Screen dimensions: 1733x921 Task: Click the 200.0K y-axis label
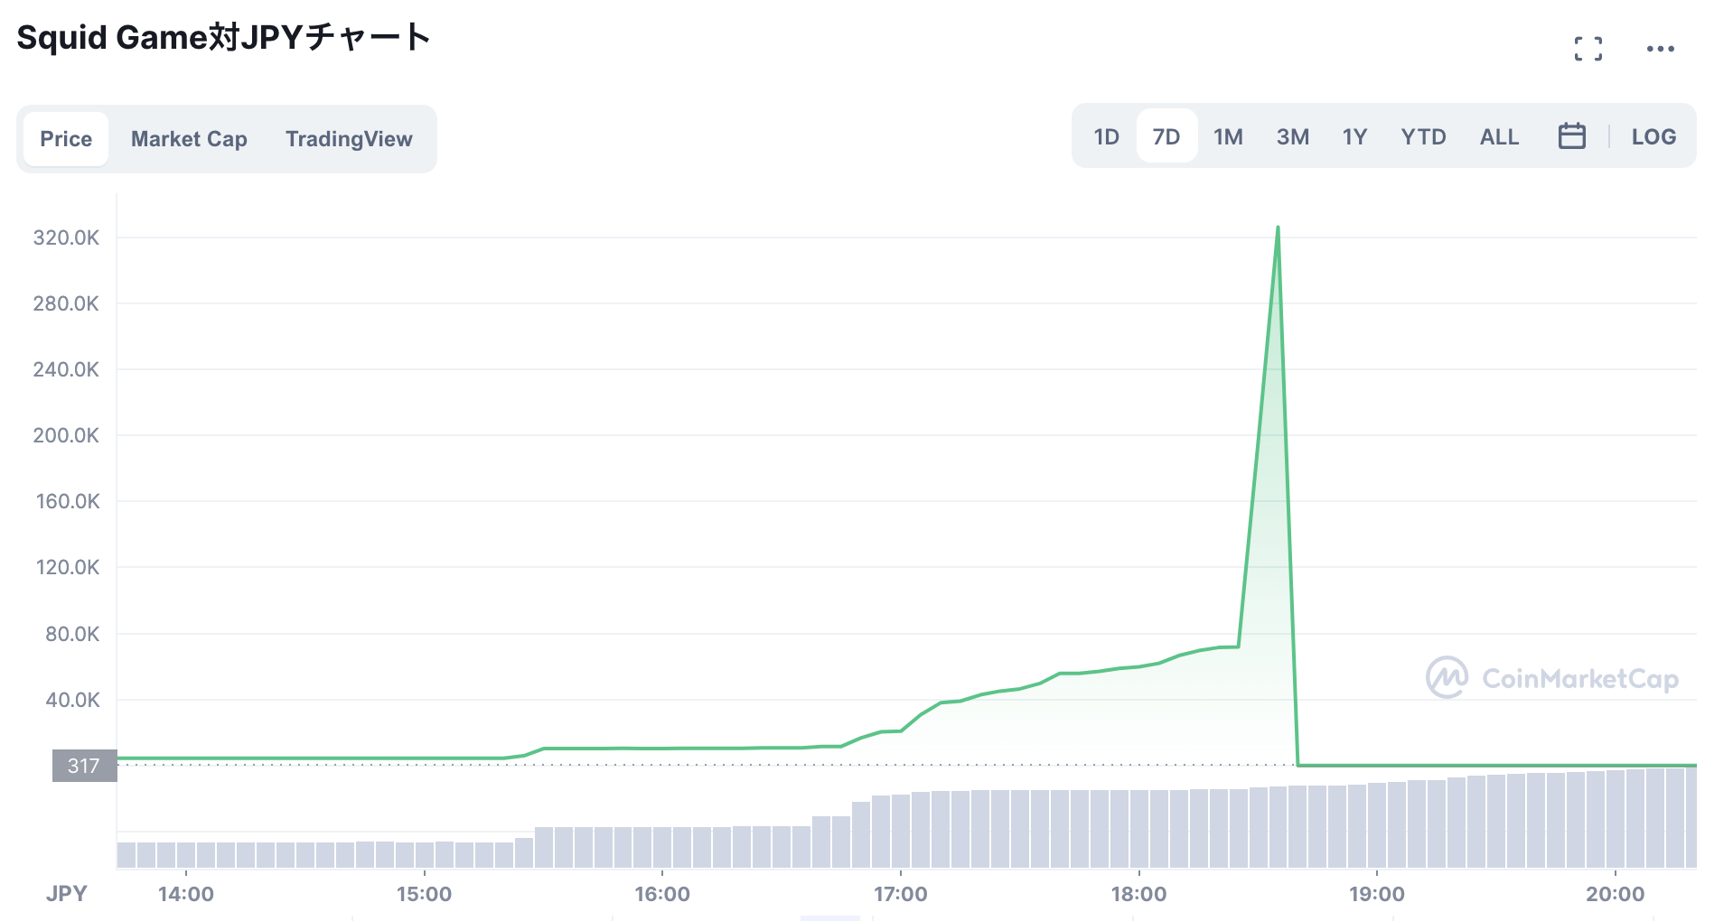(66, 435)
